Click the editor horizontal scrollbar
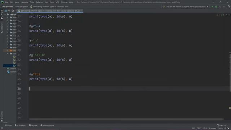The height and width of the screenshot is (130, 231). point(126,119)
